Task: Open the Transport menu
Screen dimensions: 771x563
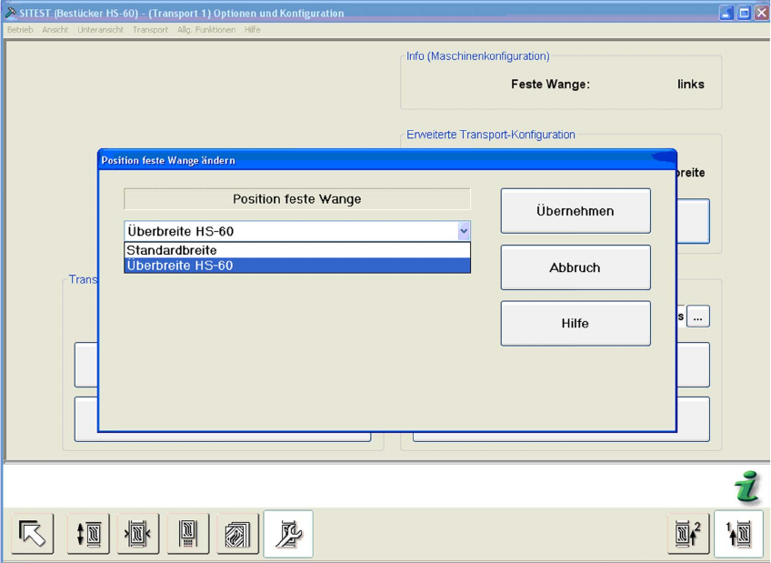Action: pyautogui.click(x=150, y=30)
